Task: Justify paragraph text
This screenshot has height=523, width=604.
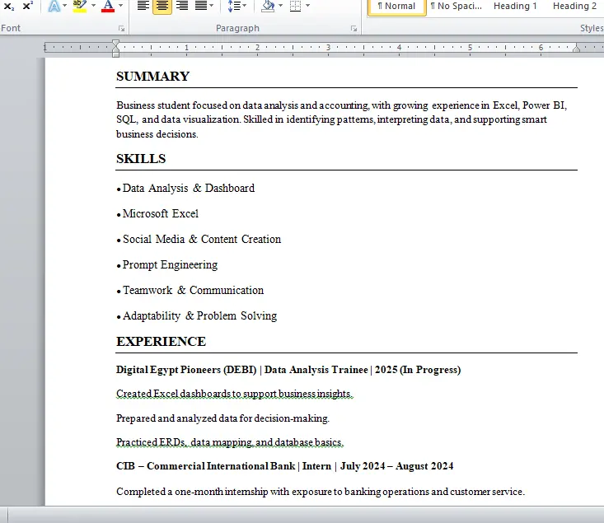Action: coord(201,6)
